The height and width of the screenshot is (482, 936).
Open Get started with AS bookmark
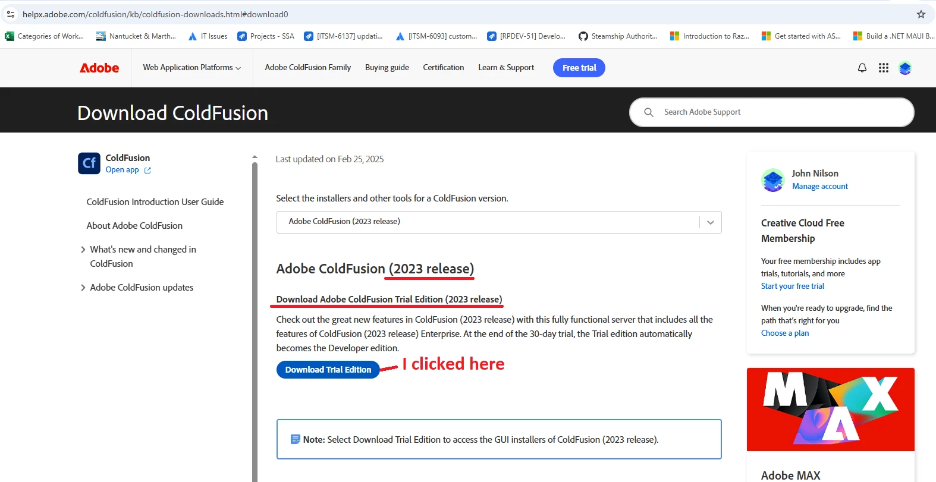[801, 36]
